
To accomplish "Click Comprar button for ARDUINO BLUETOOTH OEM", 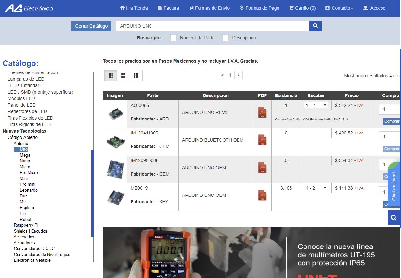I will click(x=392, y=149).
